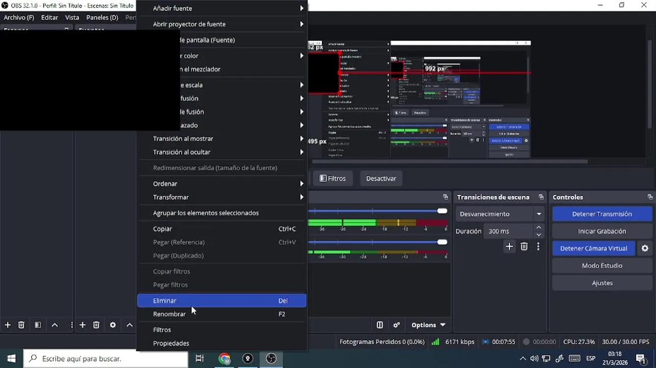Expand the Transición al mostrar submenu
This screenshot has height=368, width=656.
[x=222, y=139]
